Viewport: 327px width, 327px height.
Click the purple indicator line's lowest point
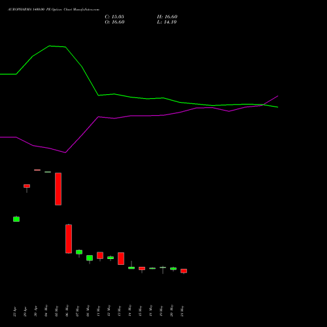tap(65, 152)
